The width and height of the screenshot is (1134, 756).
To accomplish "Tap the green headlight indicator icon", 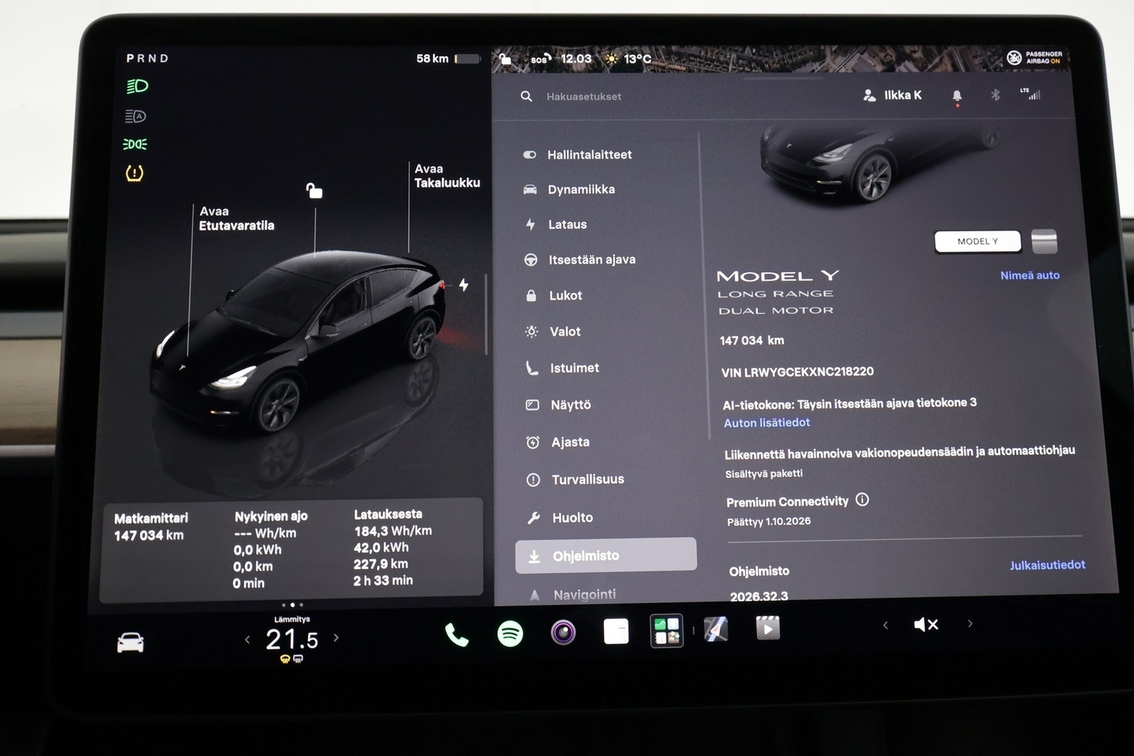I will (x=137, y=86).
